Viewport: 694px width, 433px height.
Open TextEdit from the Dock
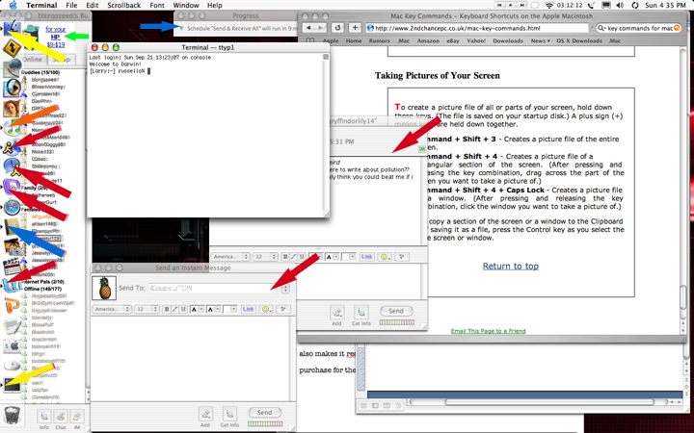(12, 325)
